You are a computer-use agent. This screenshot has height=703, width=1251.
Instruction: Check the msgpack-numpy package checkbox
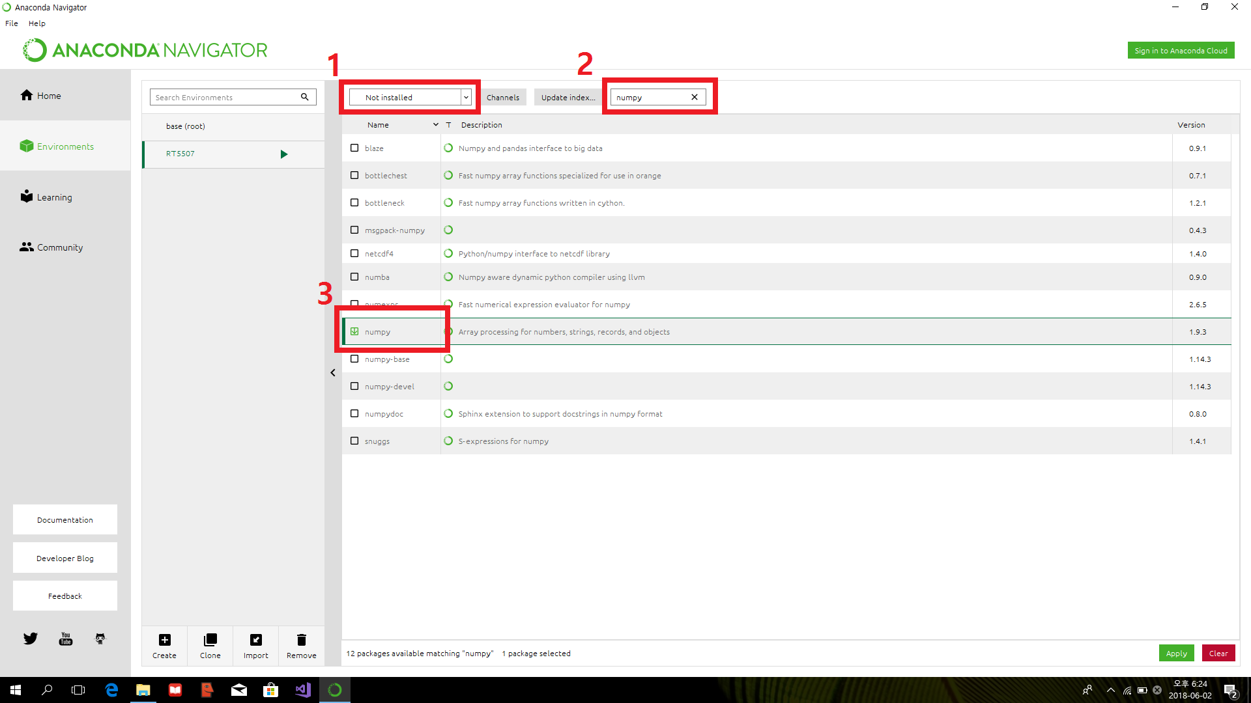coord(354,230)
